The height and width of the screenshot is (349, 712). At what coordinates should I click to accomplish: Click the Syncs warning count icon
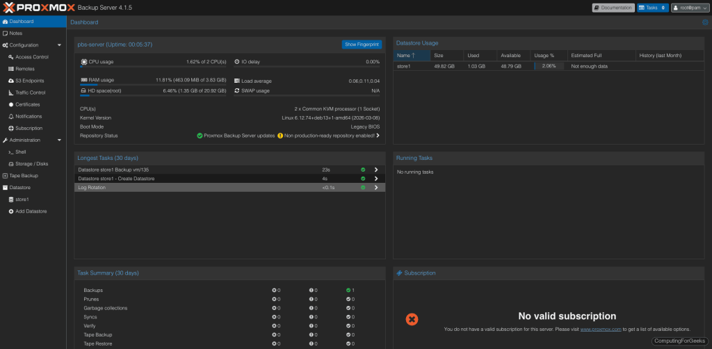(x=311, y=317)
